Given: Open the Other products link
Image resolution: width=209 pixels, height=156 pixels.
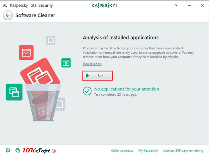Looking at the screenshot, I should (122, 150).
